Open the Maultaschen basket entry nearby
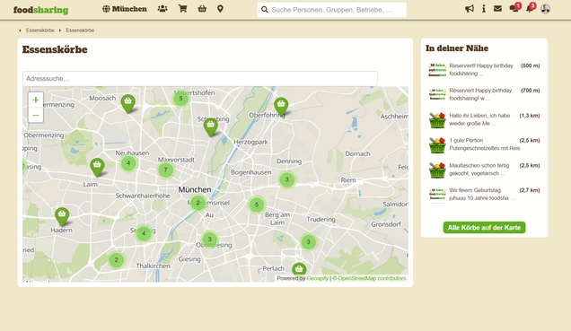This screenshot has height=331, width=571. pos(484,170)
